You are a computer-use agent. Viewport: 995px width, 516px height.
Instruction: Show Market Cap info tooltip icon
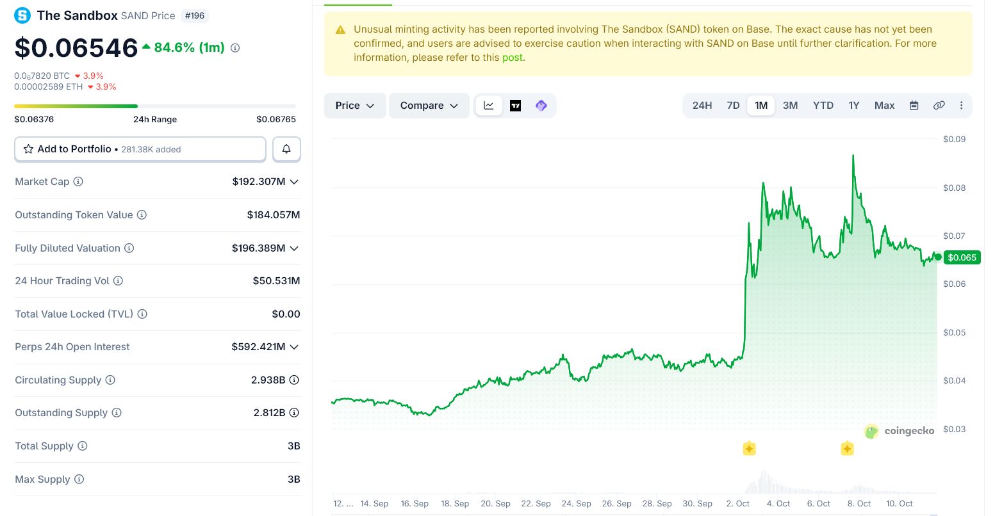pos(78,182)
